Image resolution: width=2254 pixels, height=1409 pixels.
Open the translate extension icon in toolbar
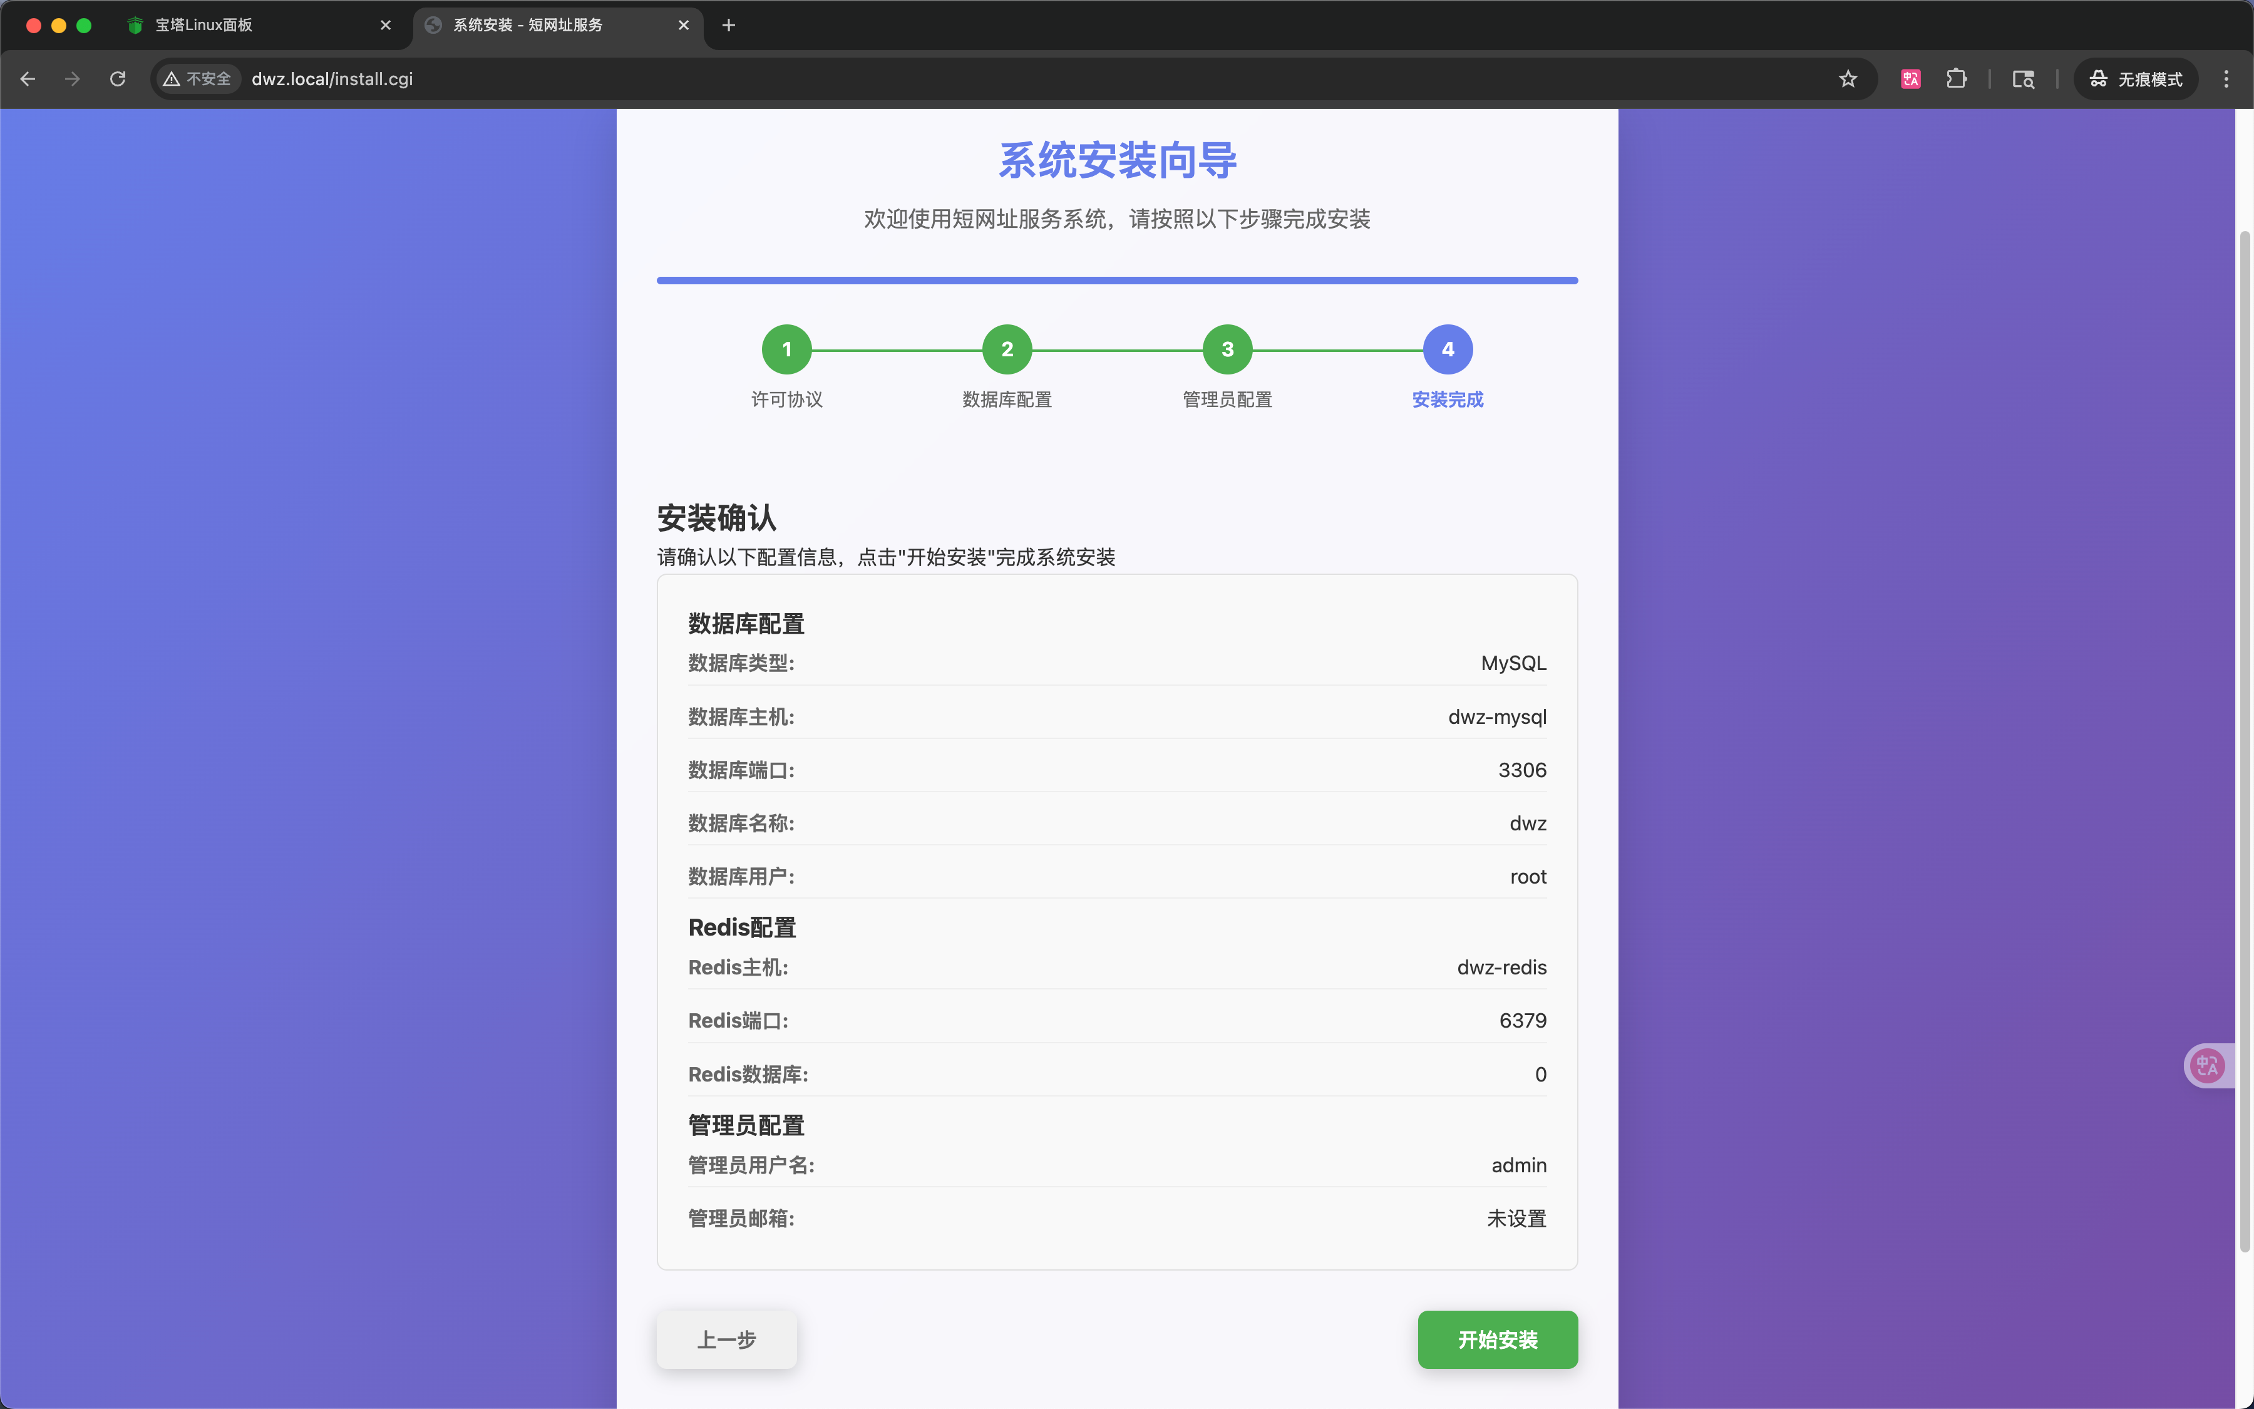1910,79
